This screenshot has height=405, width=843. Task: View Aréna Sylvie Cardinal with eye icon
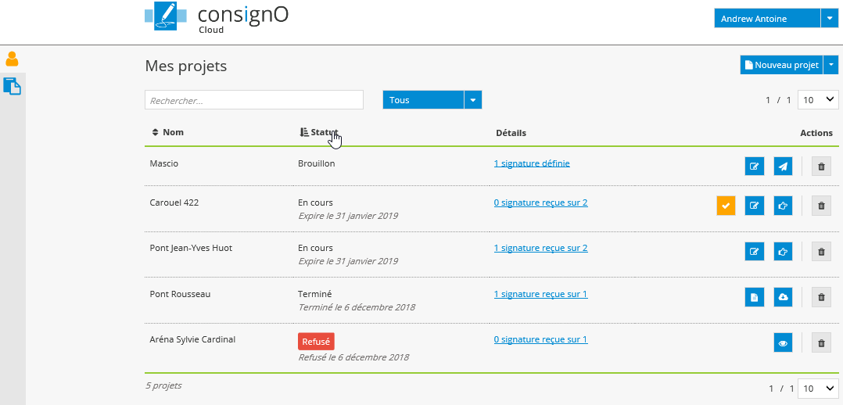pos(783,342)
